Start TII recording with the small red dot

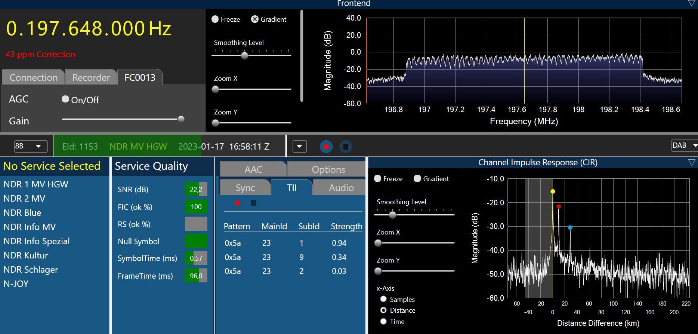(x=237, y=203)
